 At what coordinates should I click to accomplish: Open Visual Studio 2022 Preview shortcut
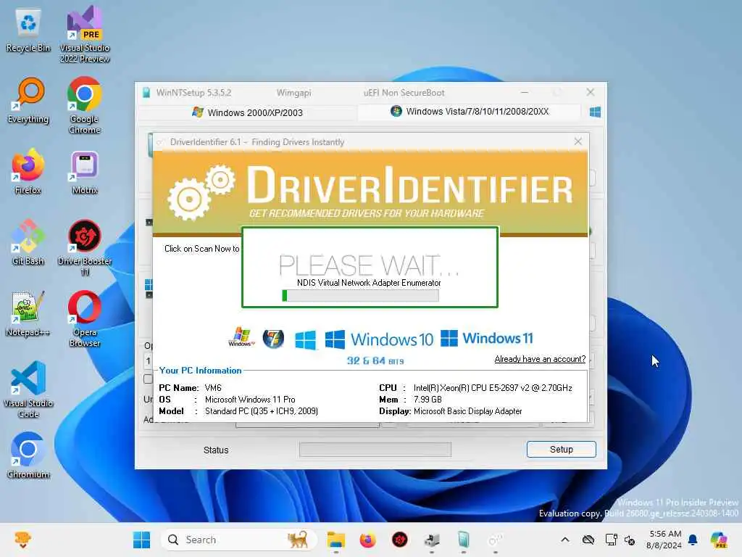(x=85, y=36)
